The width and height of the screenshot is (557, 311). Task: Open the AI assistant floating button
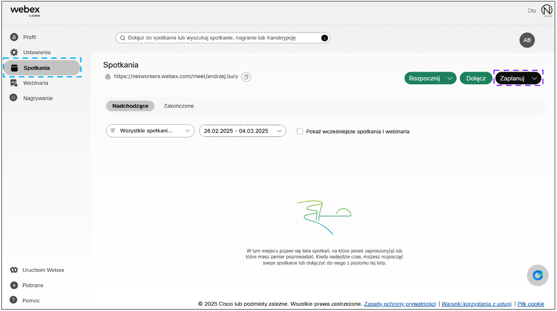pyautogui.click(x=537, y=275)
